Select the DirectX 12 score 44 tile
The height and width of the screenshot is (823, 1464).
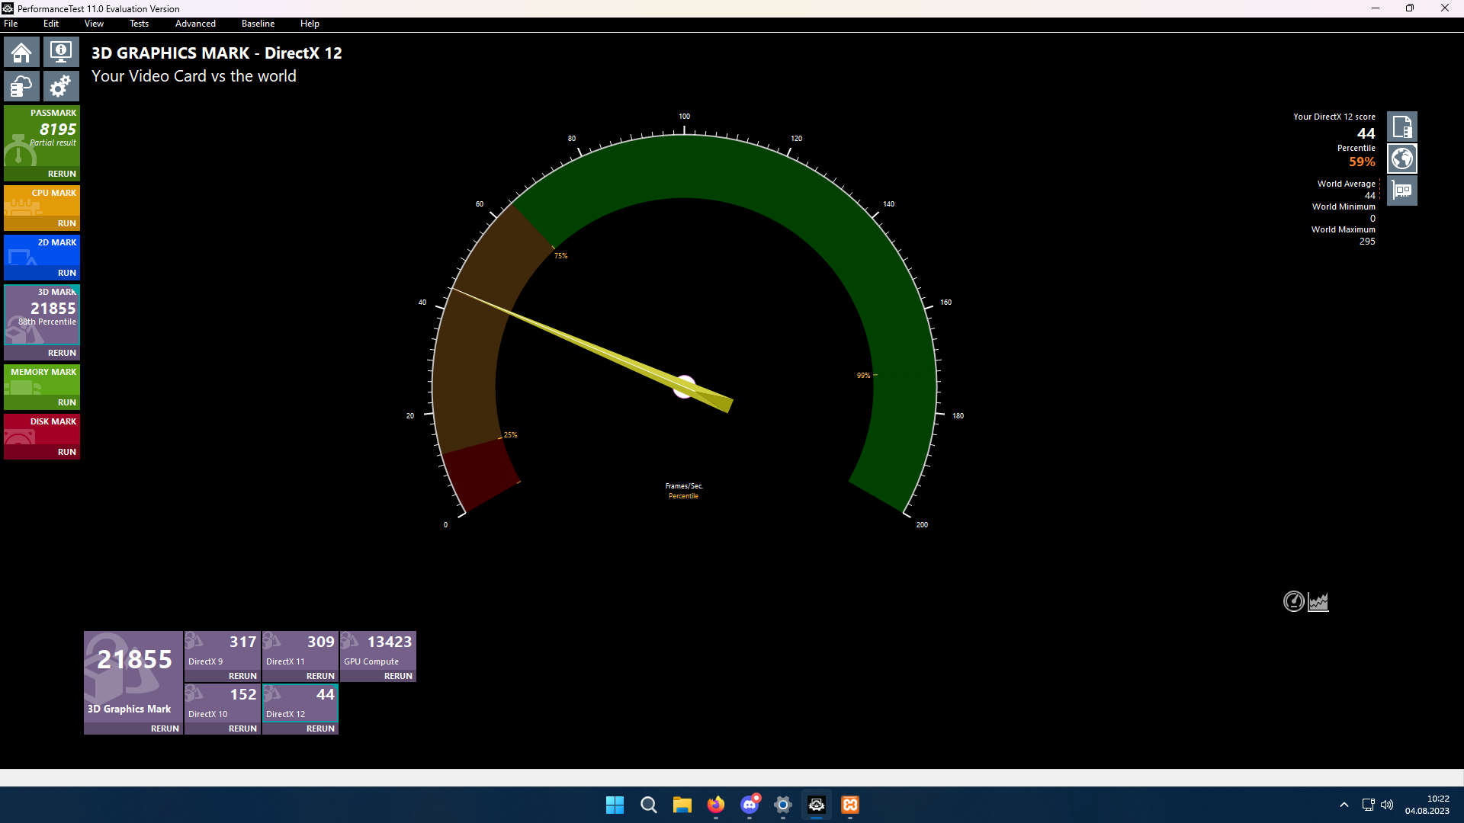click(x=300, y=703)
